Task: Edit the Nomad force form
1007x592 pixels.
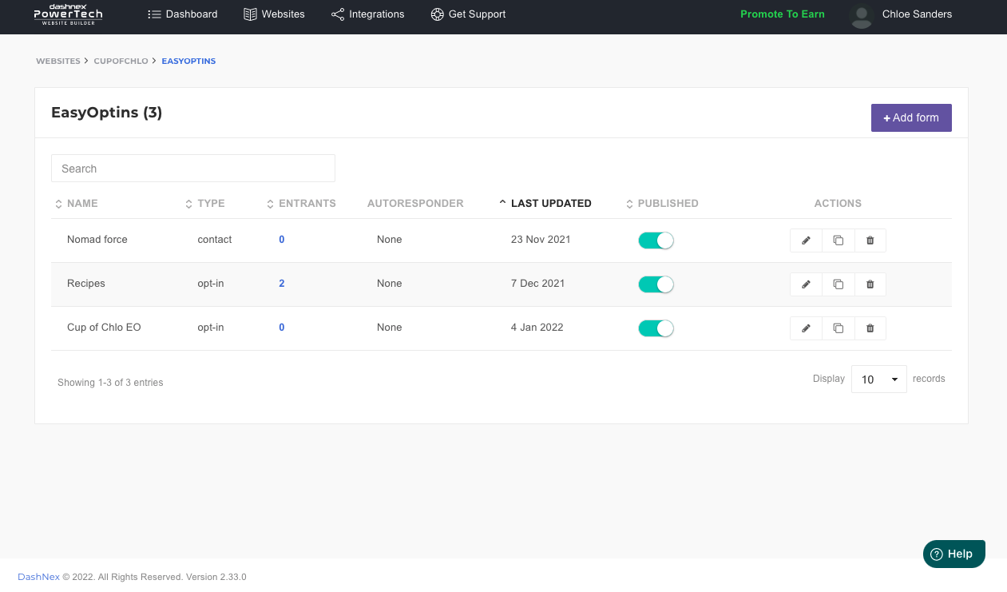Action: [x=806, y=240]
